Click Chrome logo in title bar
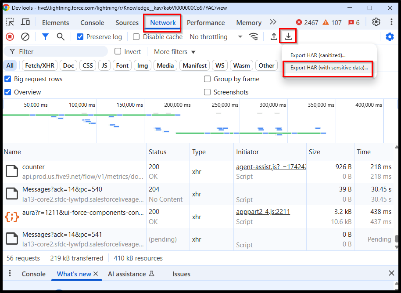Viewport: 401px width, 293px height. click(x=6, y=7)
